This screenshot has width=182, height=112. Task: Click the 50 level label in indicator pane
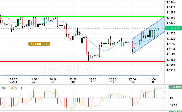click(x=171, y=98)
